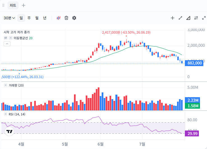Toggle visibility of 이동평균선 indicator
The width and height of the screenshot is (207, 149).
coord(6,38)
